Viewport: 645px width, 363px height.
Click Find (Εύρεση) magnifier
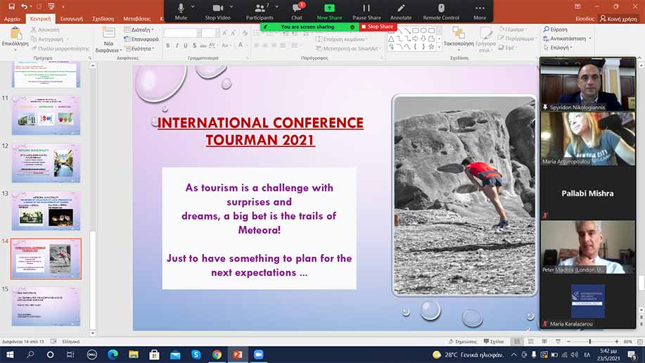coord(556,30)
